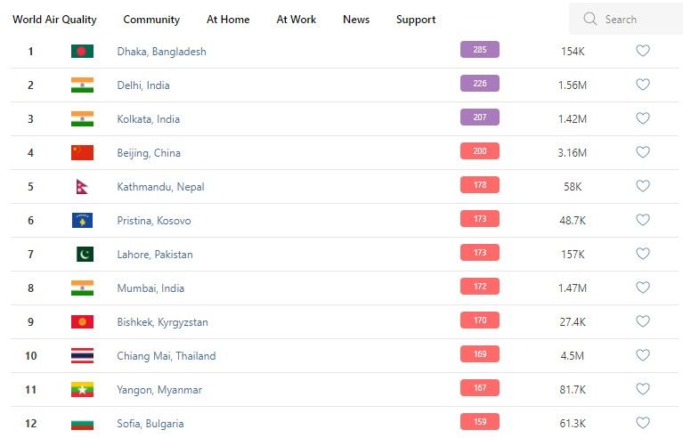Click the search magnifier icon

(x=589, y=19)
